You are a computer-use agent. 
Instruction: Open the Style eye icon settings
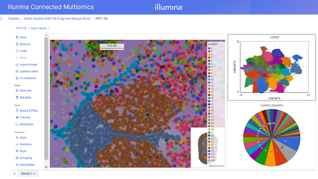pos(17,151)
